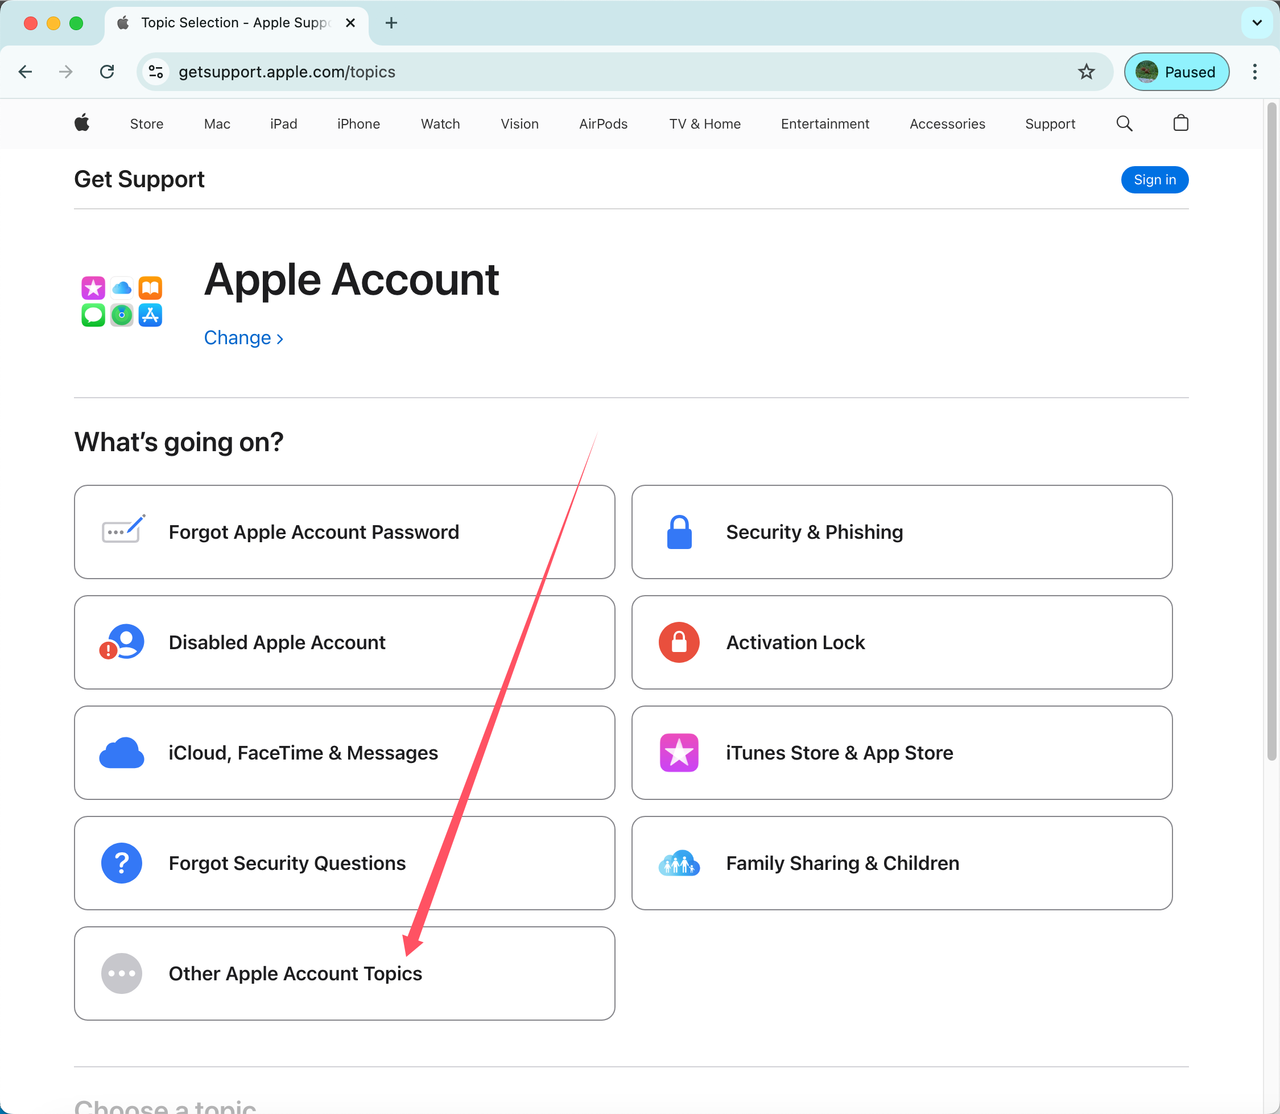Select Forgot Apple Account Password

344,532
